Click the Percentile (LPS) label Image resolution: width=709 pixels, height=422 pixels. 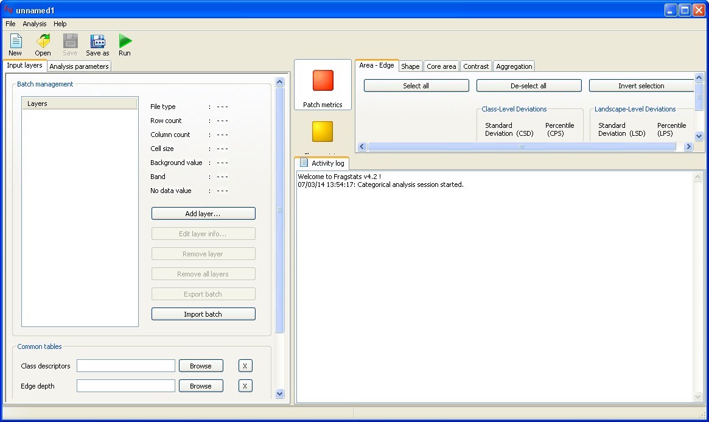(671, 129)
